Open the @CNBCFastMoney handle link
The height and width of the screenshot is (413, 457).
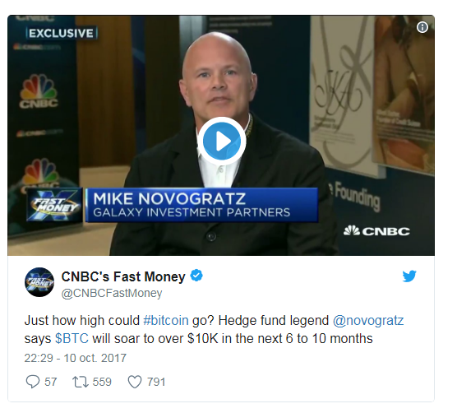(x=112, y=293)
